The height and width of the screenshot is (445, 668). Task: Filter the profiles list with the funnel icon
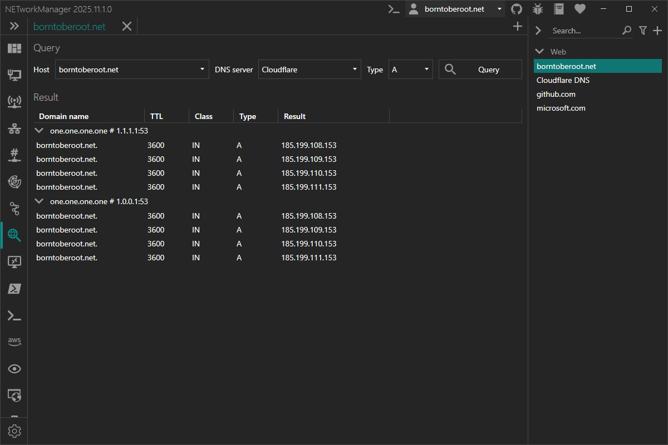643,31
